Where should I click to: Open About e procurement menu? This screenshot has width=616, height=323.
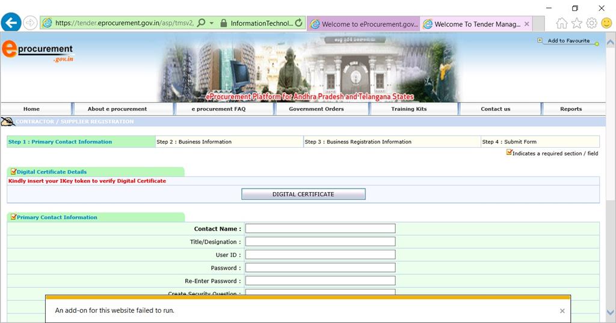point(117,109)
